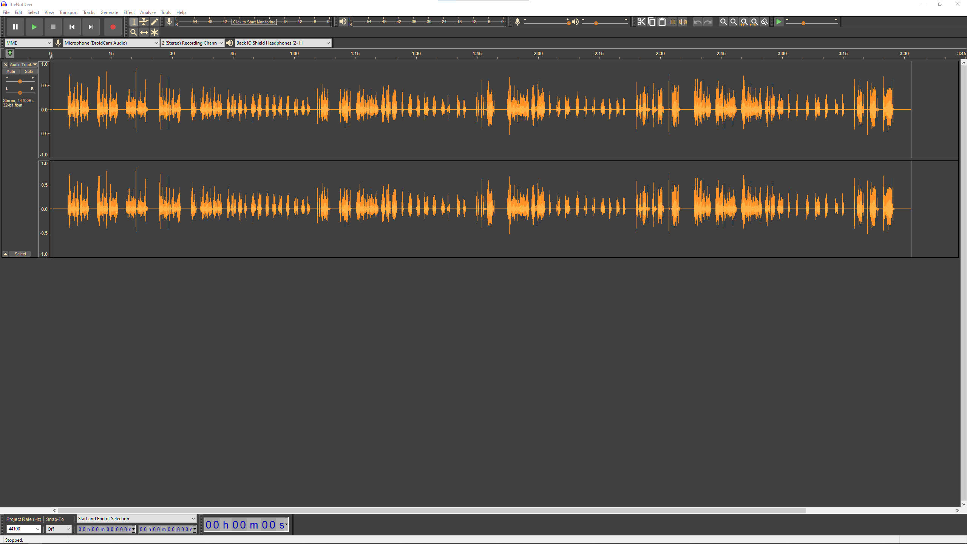Mute the Audio Track
The width and height of the screenshot is (967, 544).
click(11, 71)
